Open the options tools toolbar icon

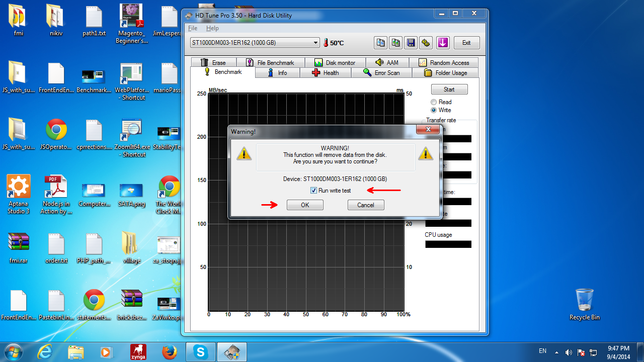coord(426,43)
